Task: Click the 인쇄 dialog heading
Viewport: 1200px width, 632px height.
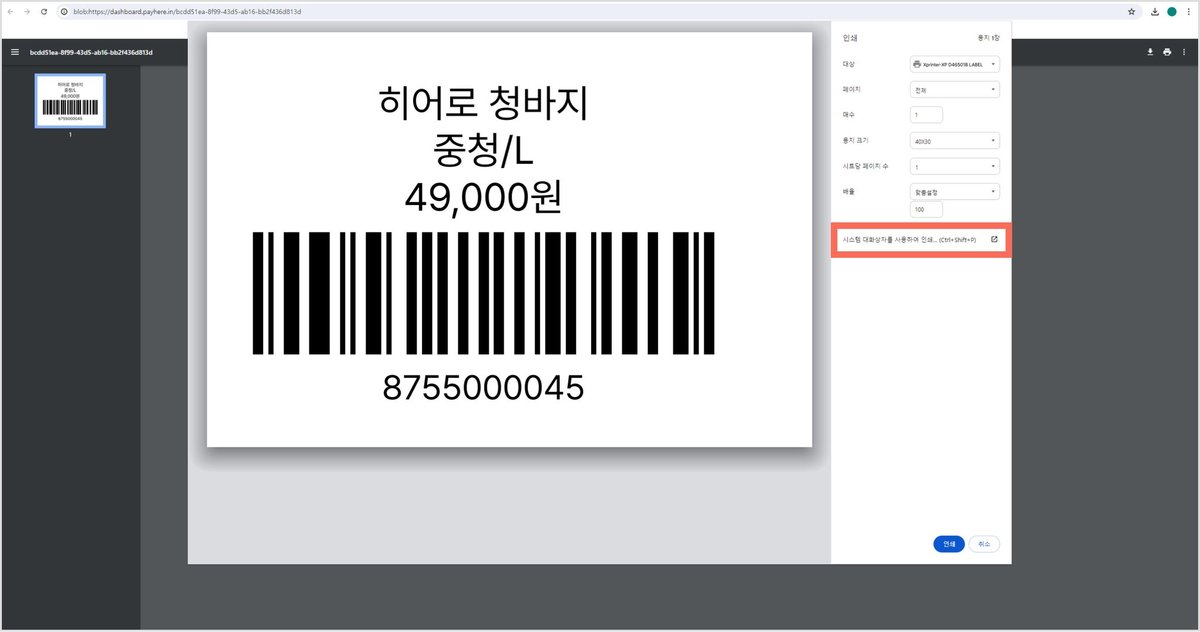Action: [x=850, y=38]
